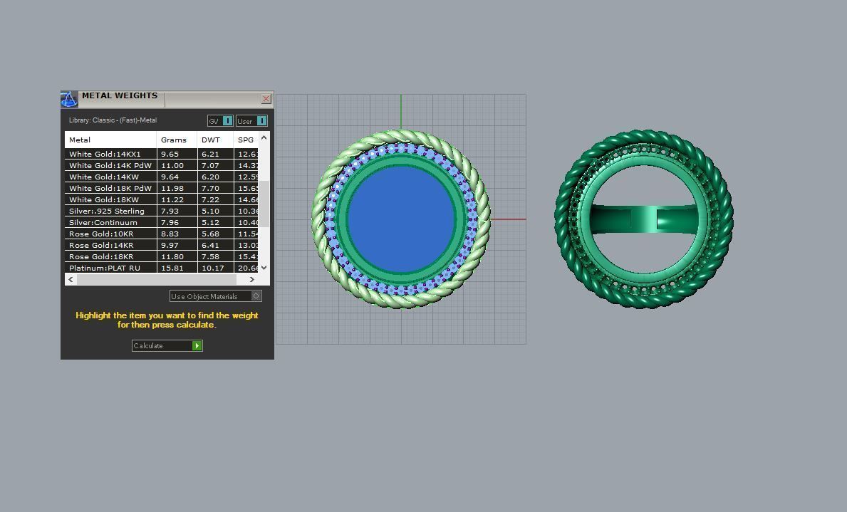Click the SPG column header
Screen dimensions: 847x512
[246, 140]
